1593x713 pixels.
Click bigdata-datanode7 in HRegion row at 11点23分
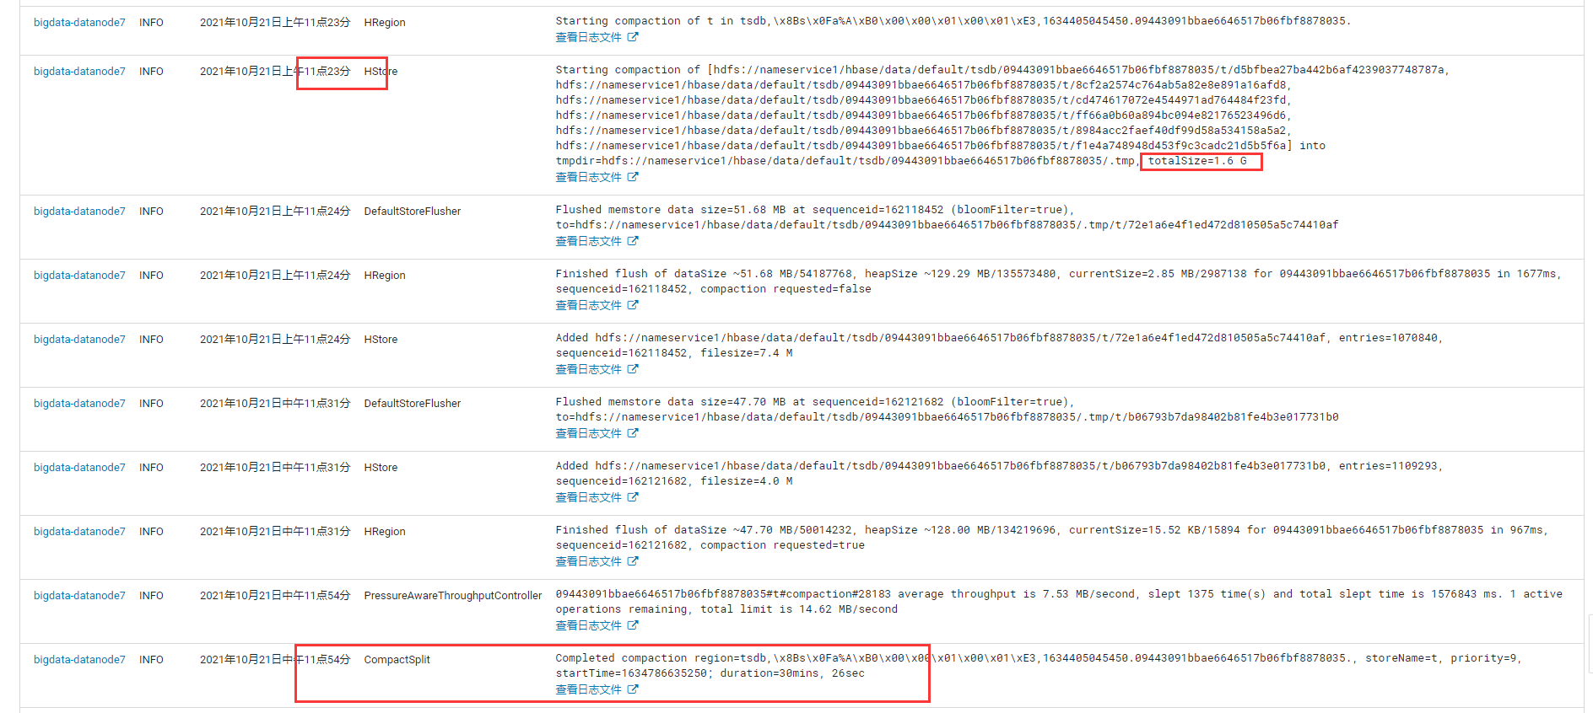click(x=79, y=23)
